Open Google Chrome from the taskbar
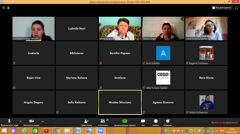This screenshot has width=240, height=134. click(57, 131)
